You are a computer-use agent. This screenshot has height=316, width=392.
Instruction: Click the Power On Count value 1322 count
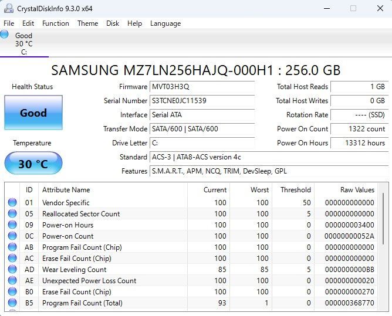(x=360, y=129)
